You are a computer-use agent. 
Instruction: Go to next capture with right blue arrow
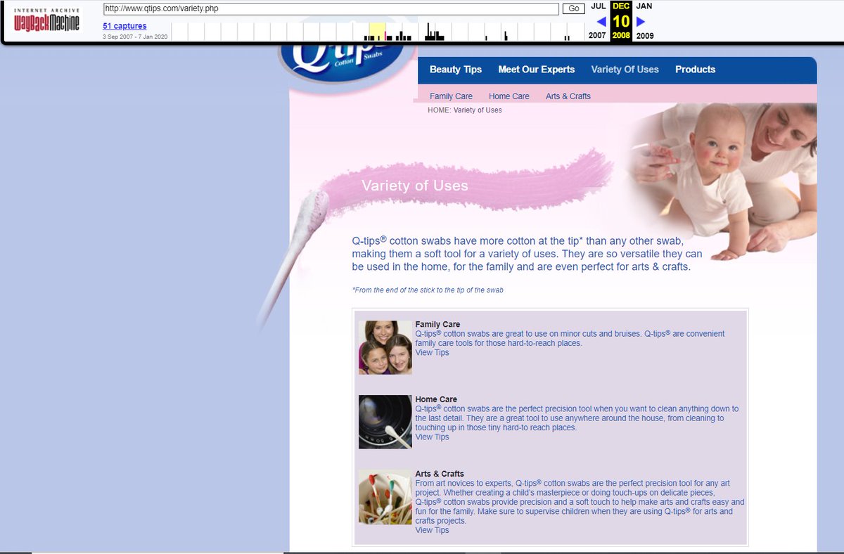641,22
